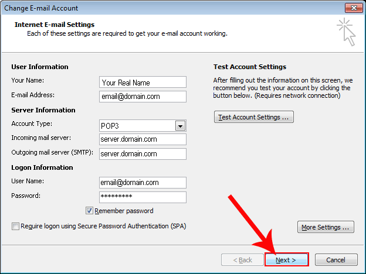Click the Your Name input field

(x=143, y=82)
